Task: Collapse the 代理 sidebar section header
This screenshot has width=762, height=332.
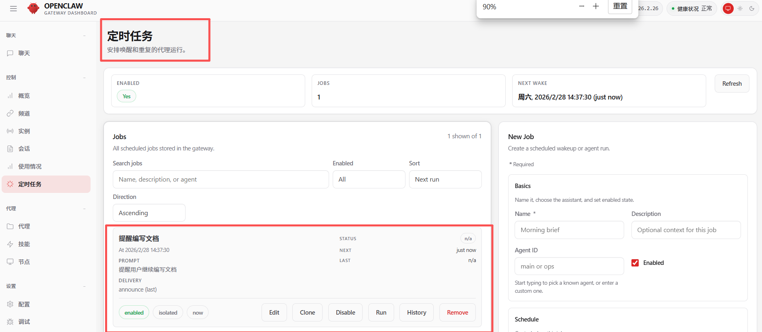Action: [x=84, y=209]
